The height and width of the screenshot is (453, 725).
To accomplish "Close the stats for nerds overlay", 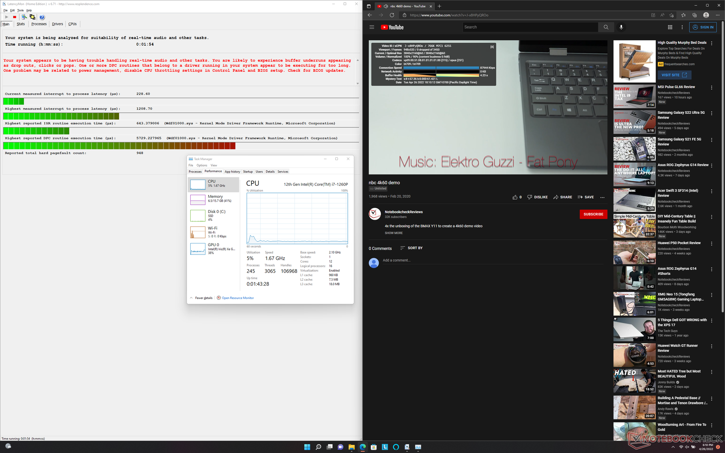I will (492, 47).
